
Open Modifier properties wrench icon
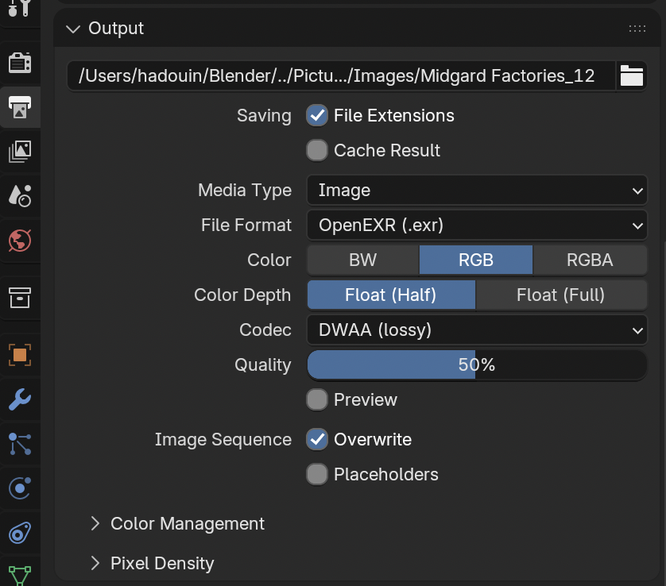tap(20, 399)
